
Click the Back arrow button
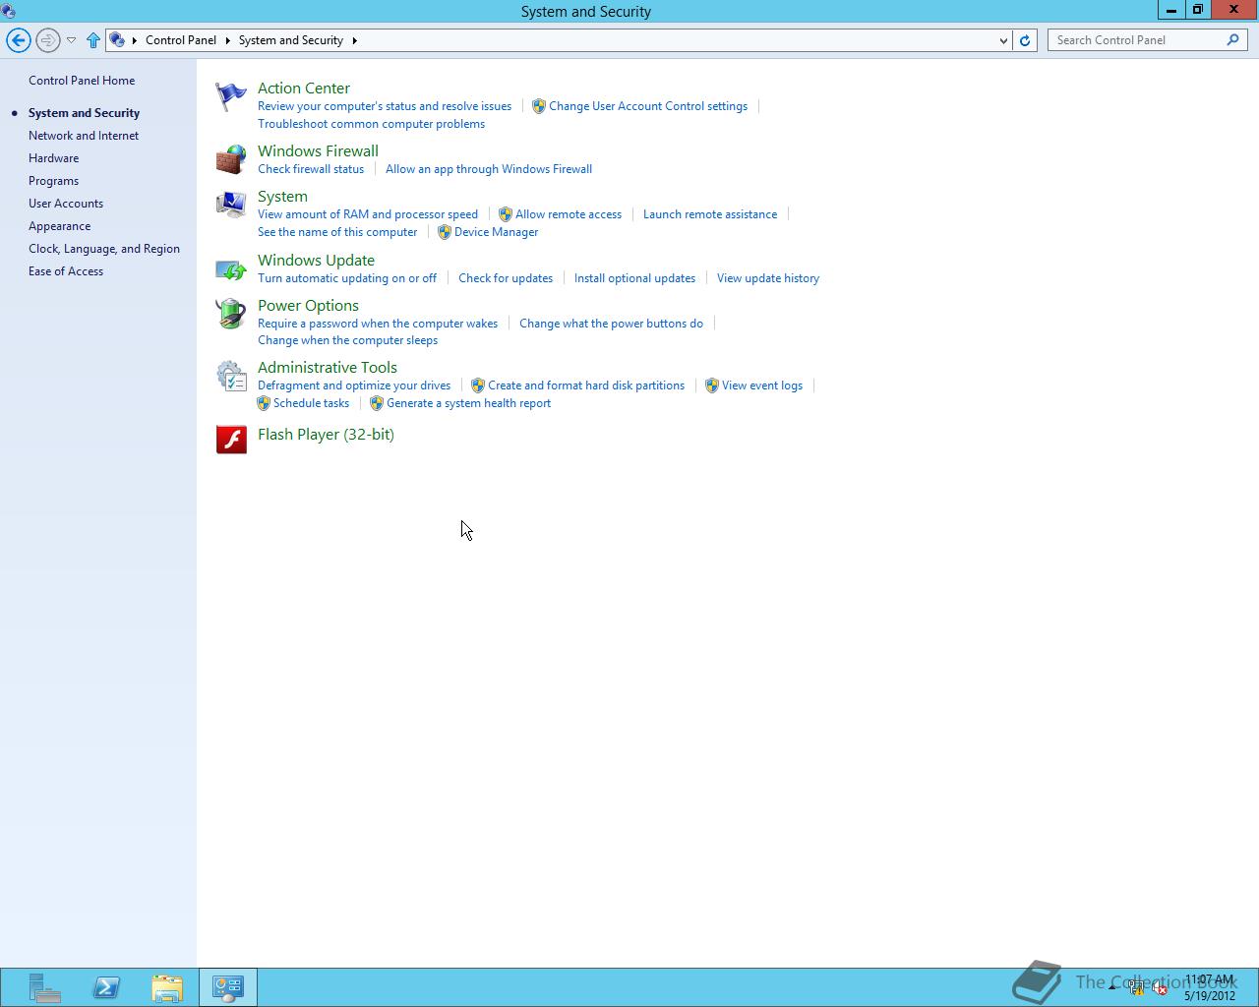pos(18,40)
